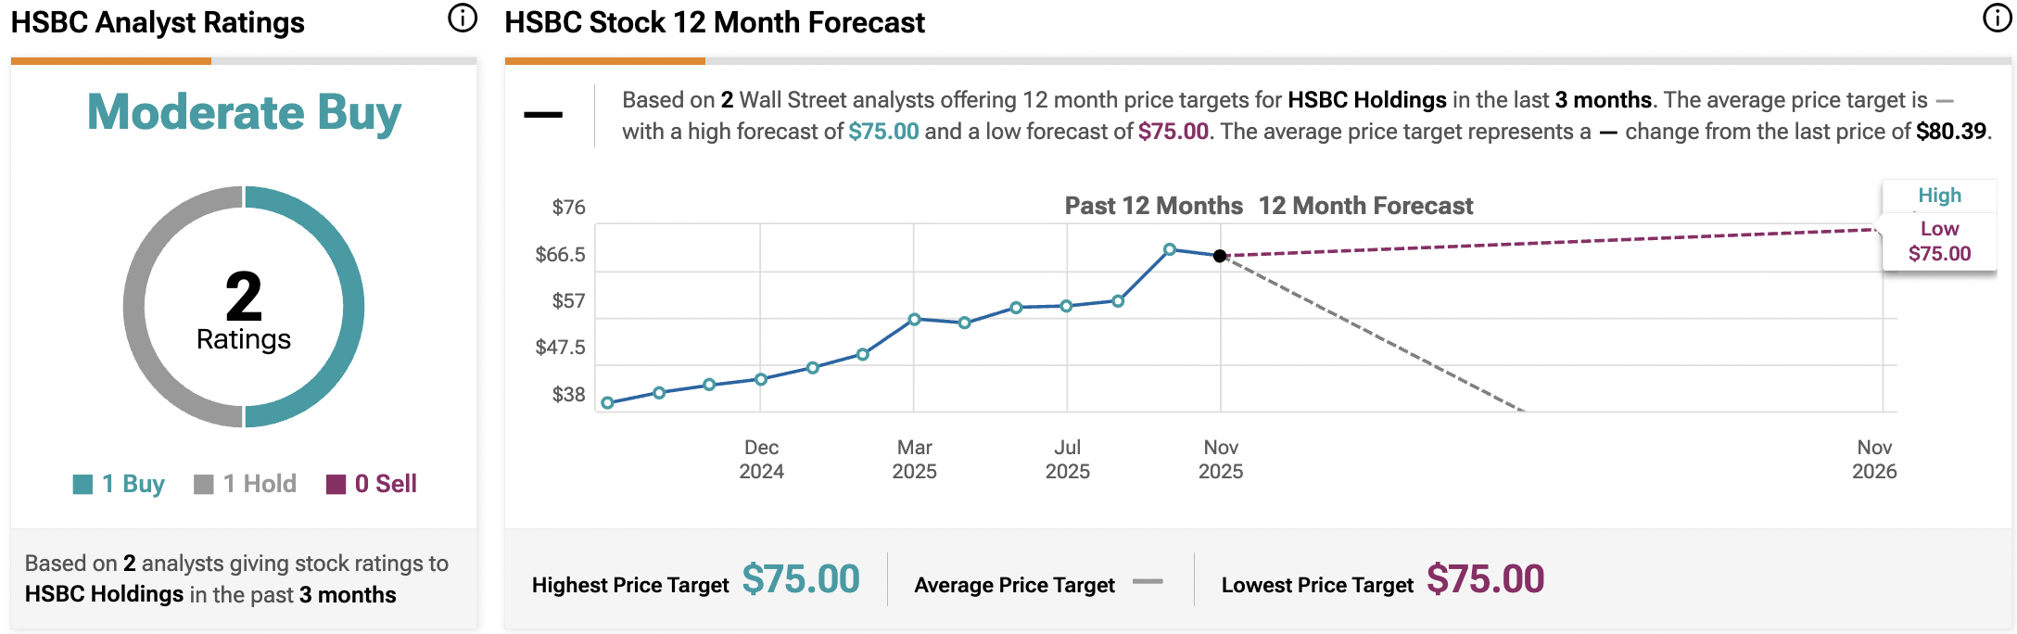Viewport: 2017px width, 634px height.
Task: Click the Highest Price Target $75.00 value
Action: pyautogui.click(x=801, y=579)
